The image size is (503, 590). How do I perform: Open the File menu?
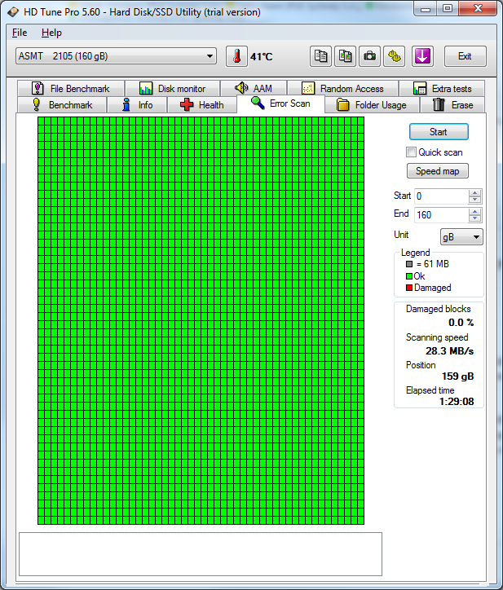click(20, 33)
